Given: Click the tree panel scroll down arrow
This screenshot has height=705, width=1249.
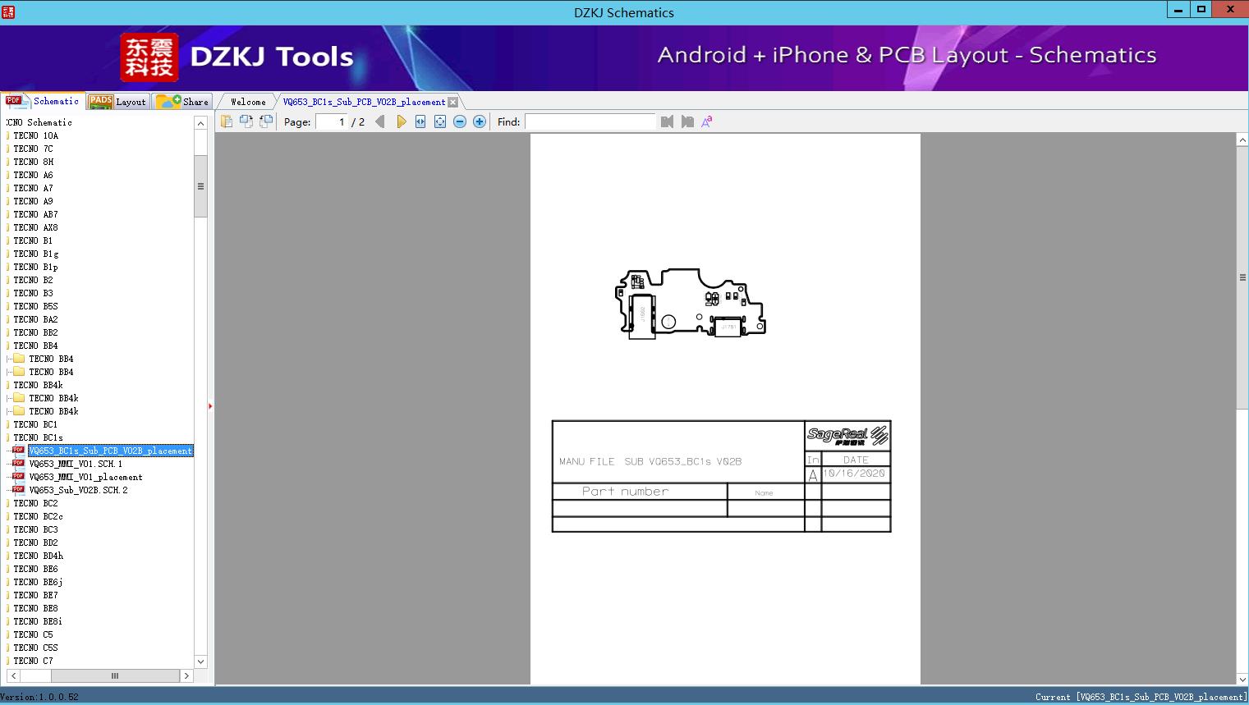Looking at the screenshot, I should point(200,662).
